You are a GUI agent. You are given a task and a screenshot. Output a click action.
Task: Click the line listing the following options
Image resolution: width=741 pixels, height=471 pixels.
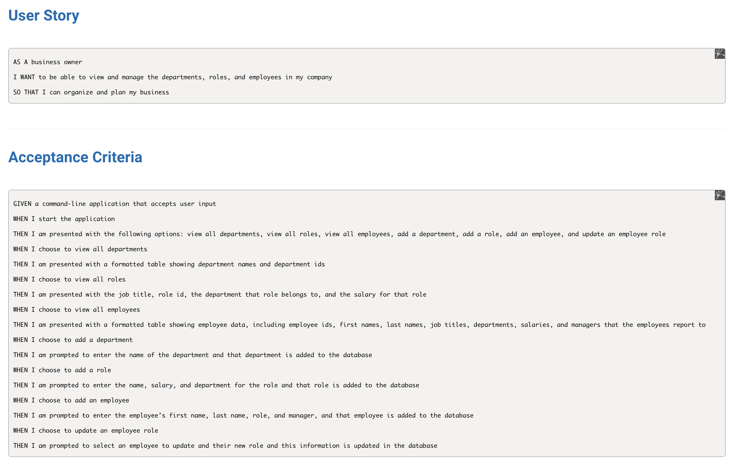(339, 234)
